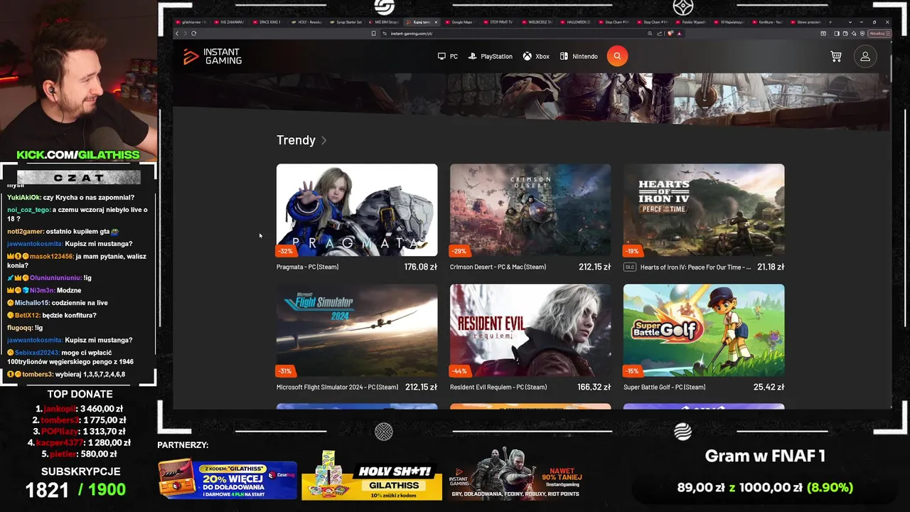Click the browser back arrow
Screen dimensions: 910x512
click(177, 33)
